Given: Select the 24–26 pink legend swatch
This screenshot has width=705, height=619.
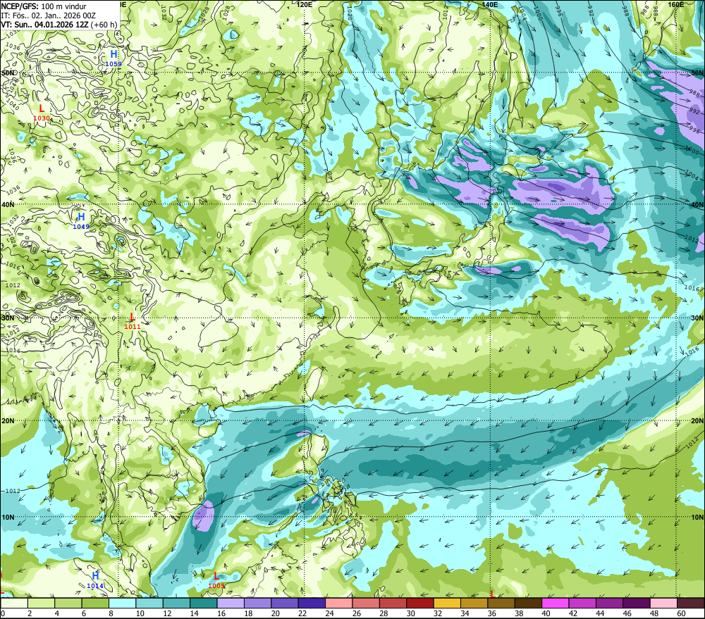Looking at the screenshot, I should (339, 603).
